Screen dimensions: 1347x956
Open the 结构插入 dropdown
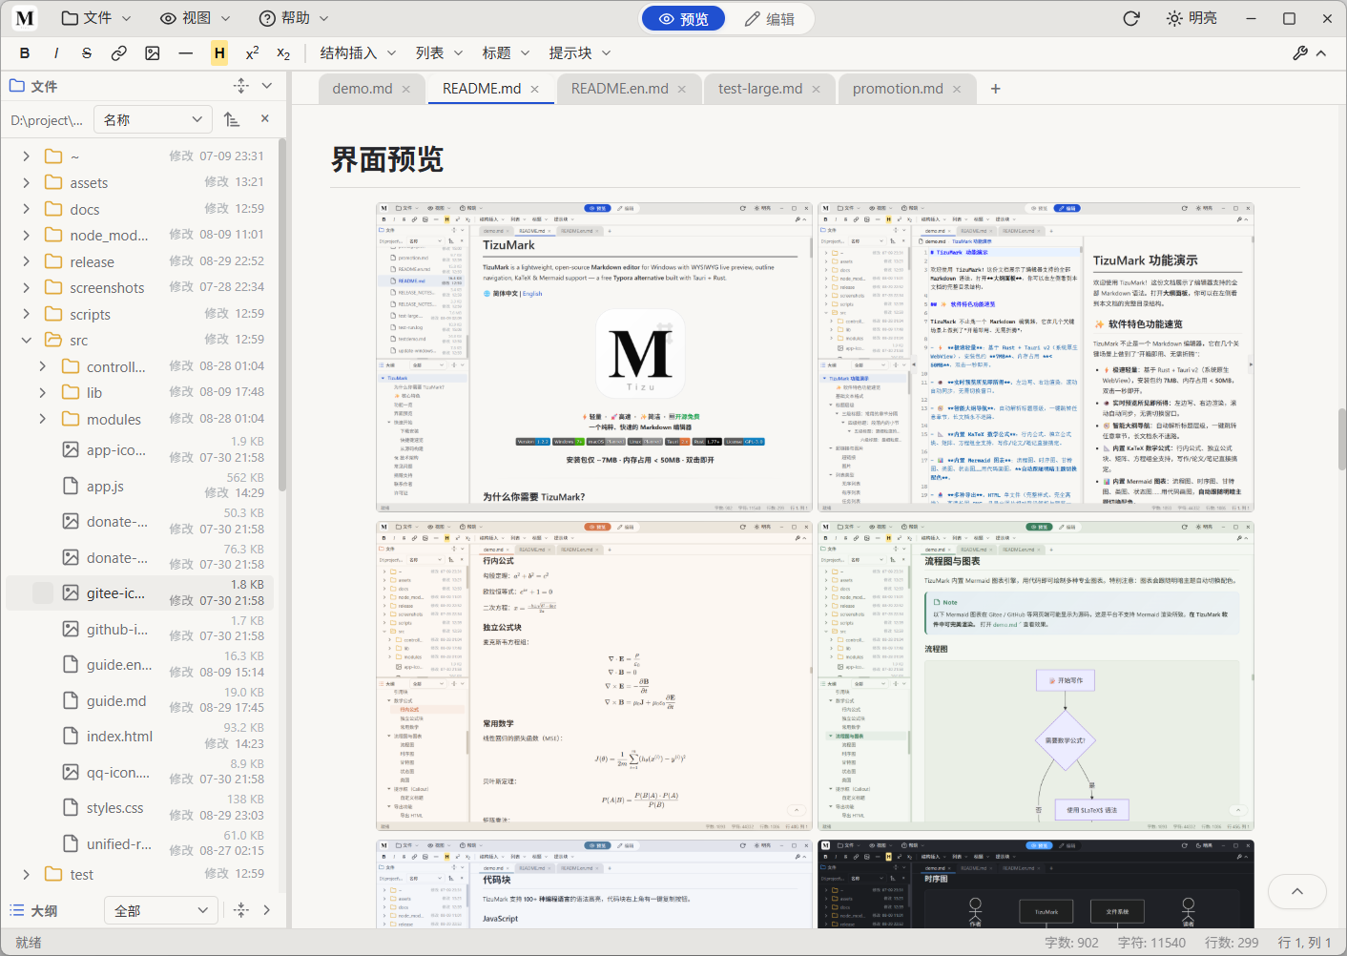click(358, 53)
